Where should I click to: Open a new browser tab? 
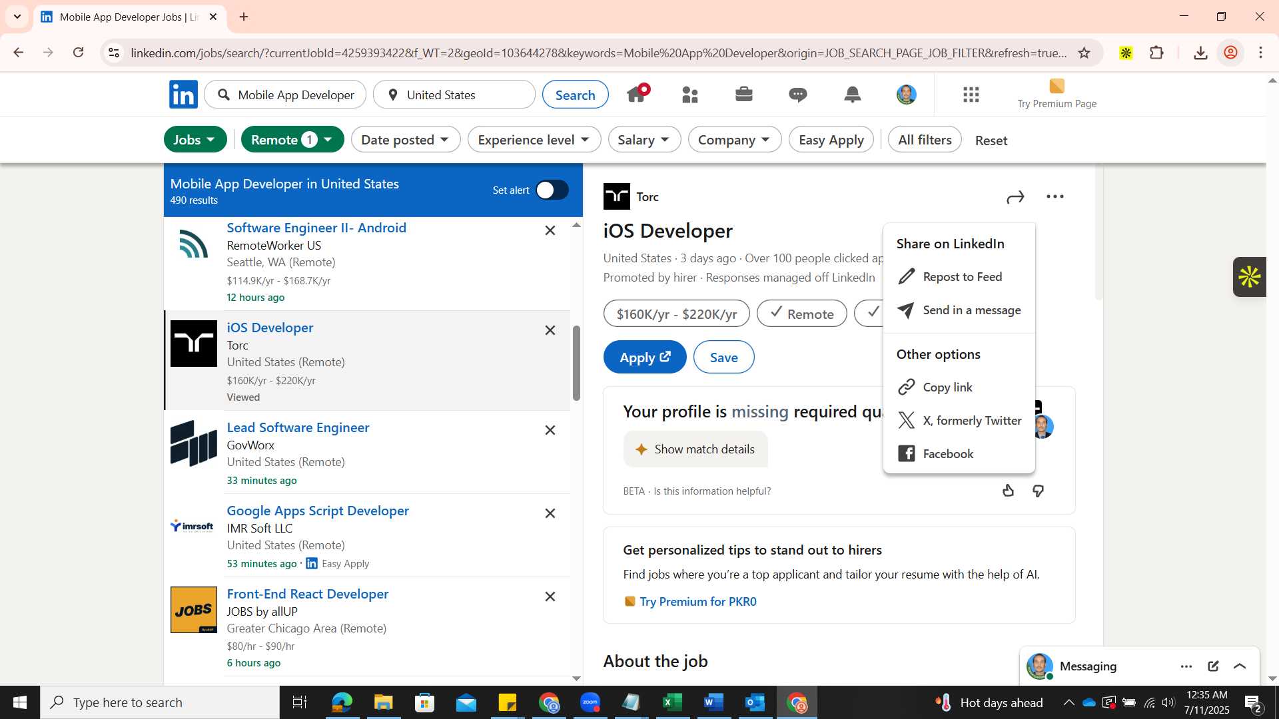244,17
